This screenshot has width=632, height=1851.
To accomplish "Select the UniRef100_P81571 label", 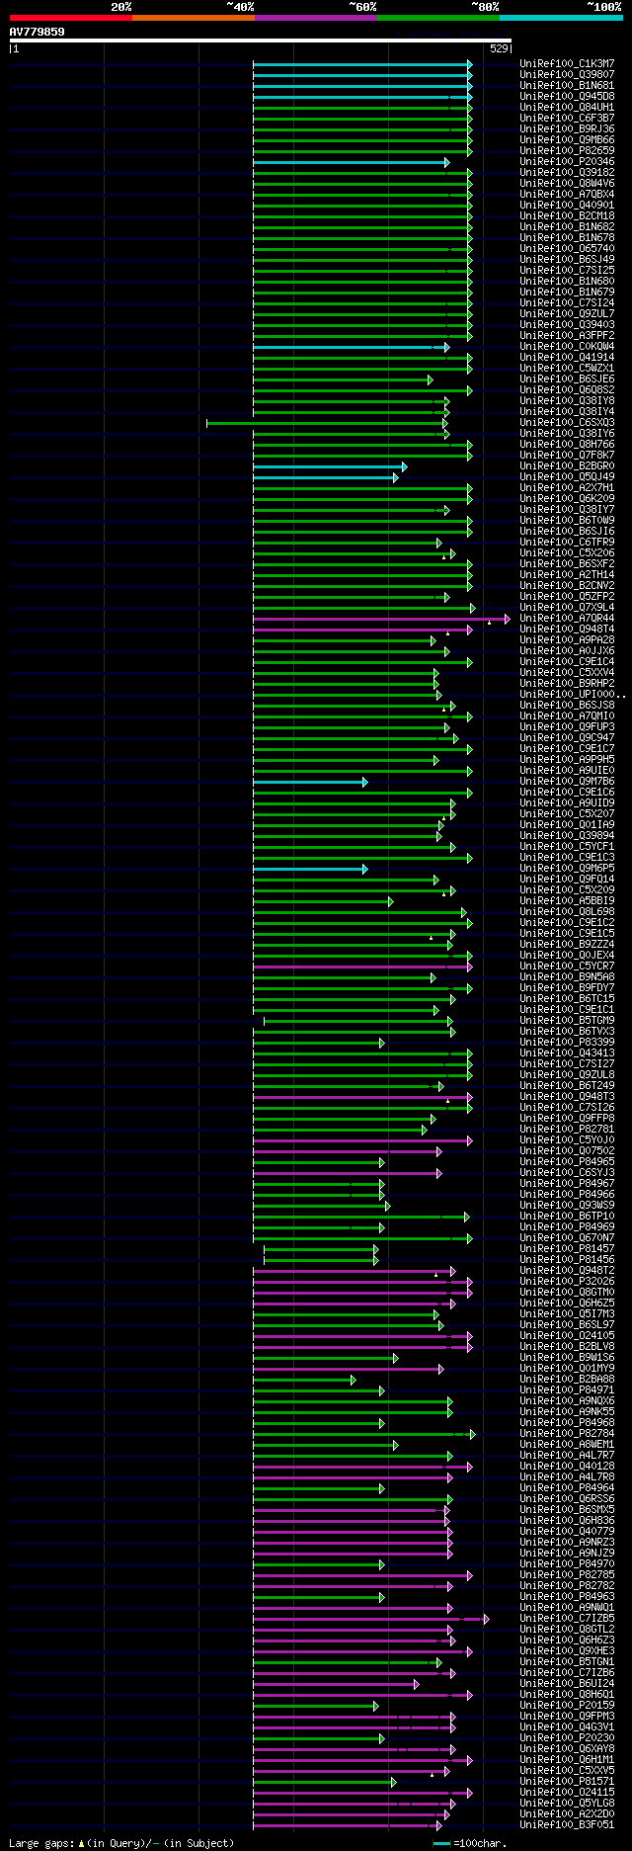I will pyautogui.click(x=567, y=1782).
